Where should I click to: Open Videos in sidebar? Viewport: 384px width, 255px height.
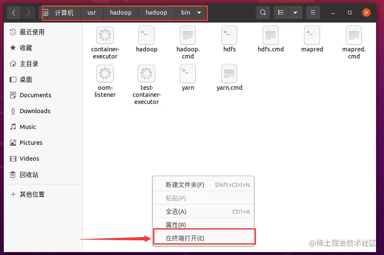pos(43,159)
